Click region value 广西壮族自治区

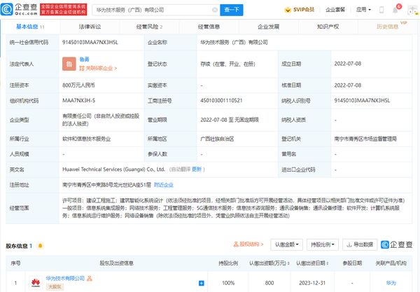(217, 139)
